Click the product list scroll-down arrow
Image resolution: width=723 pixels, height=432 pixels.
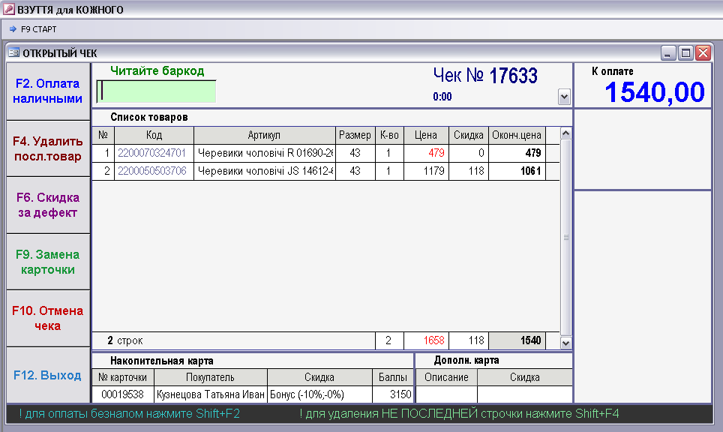point(565,343)
